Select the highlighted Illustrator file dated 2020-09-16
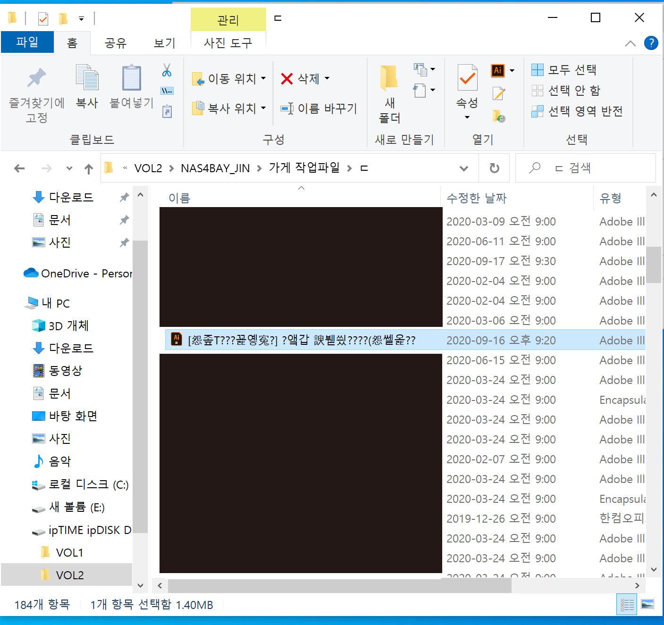The image size is (664, 625). point(405,340)
